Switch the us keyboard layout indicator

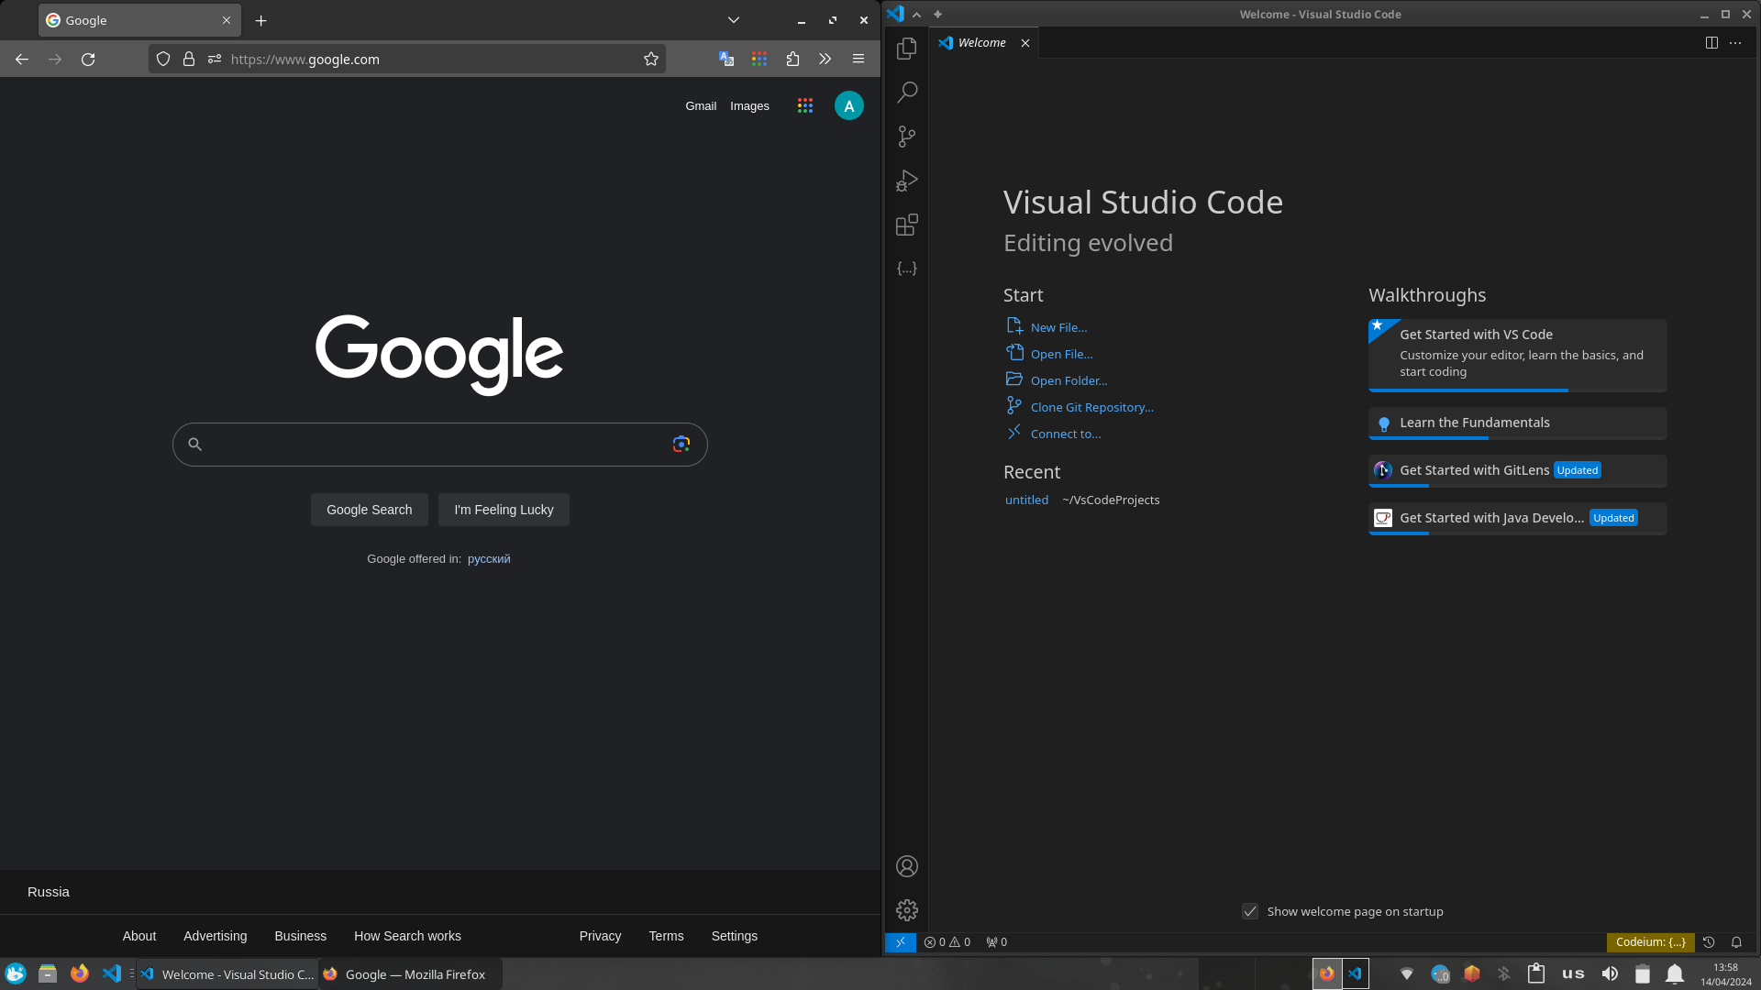click(x=1573, y=974)
